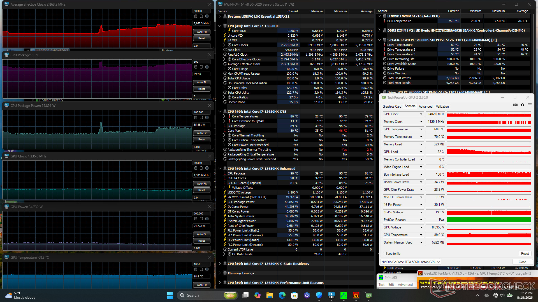Image resolution: width=538 pixels, height=302 pixels.
Task: Enable the Log to file checkbox
Action: (x=385, y=254)
